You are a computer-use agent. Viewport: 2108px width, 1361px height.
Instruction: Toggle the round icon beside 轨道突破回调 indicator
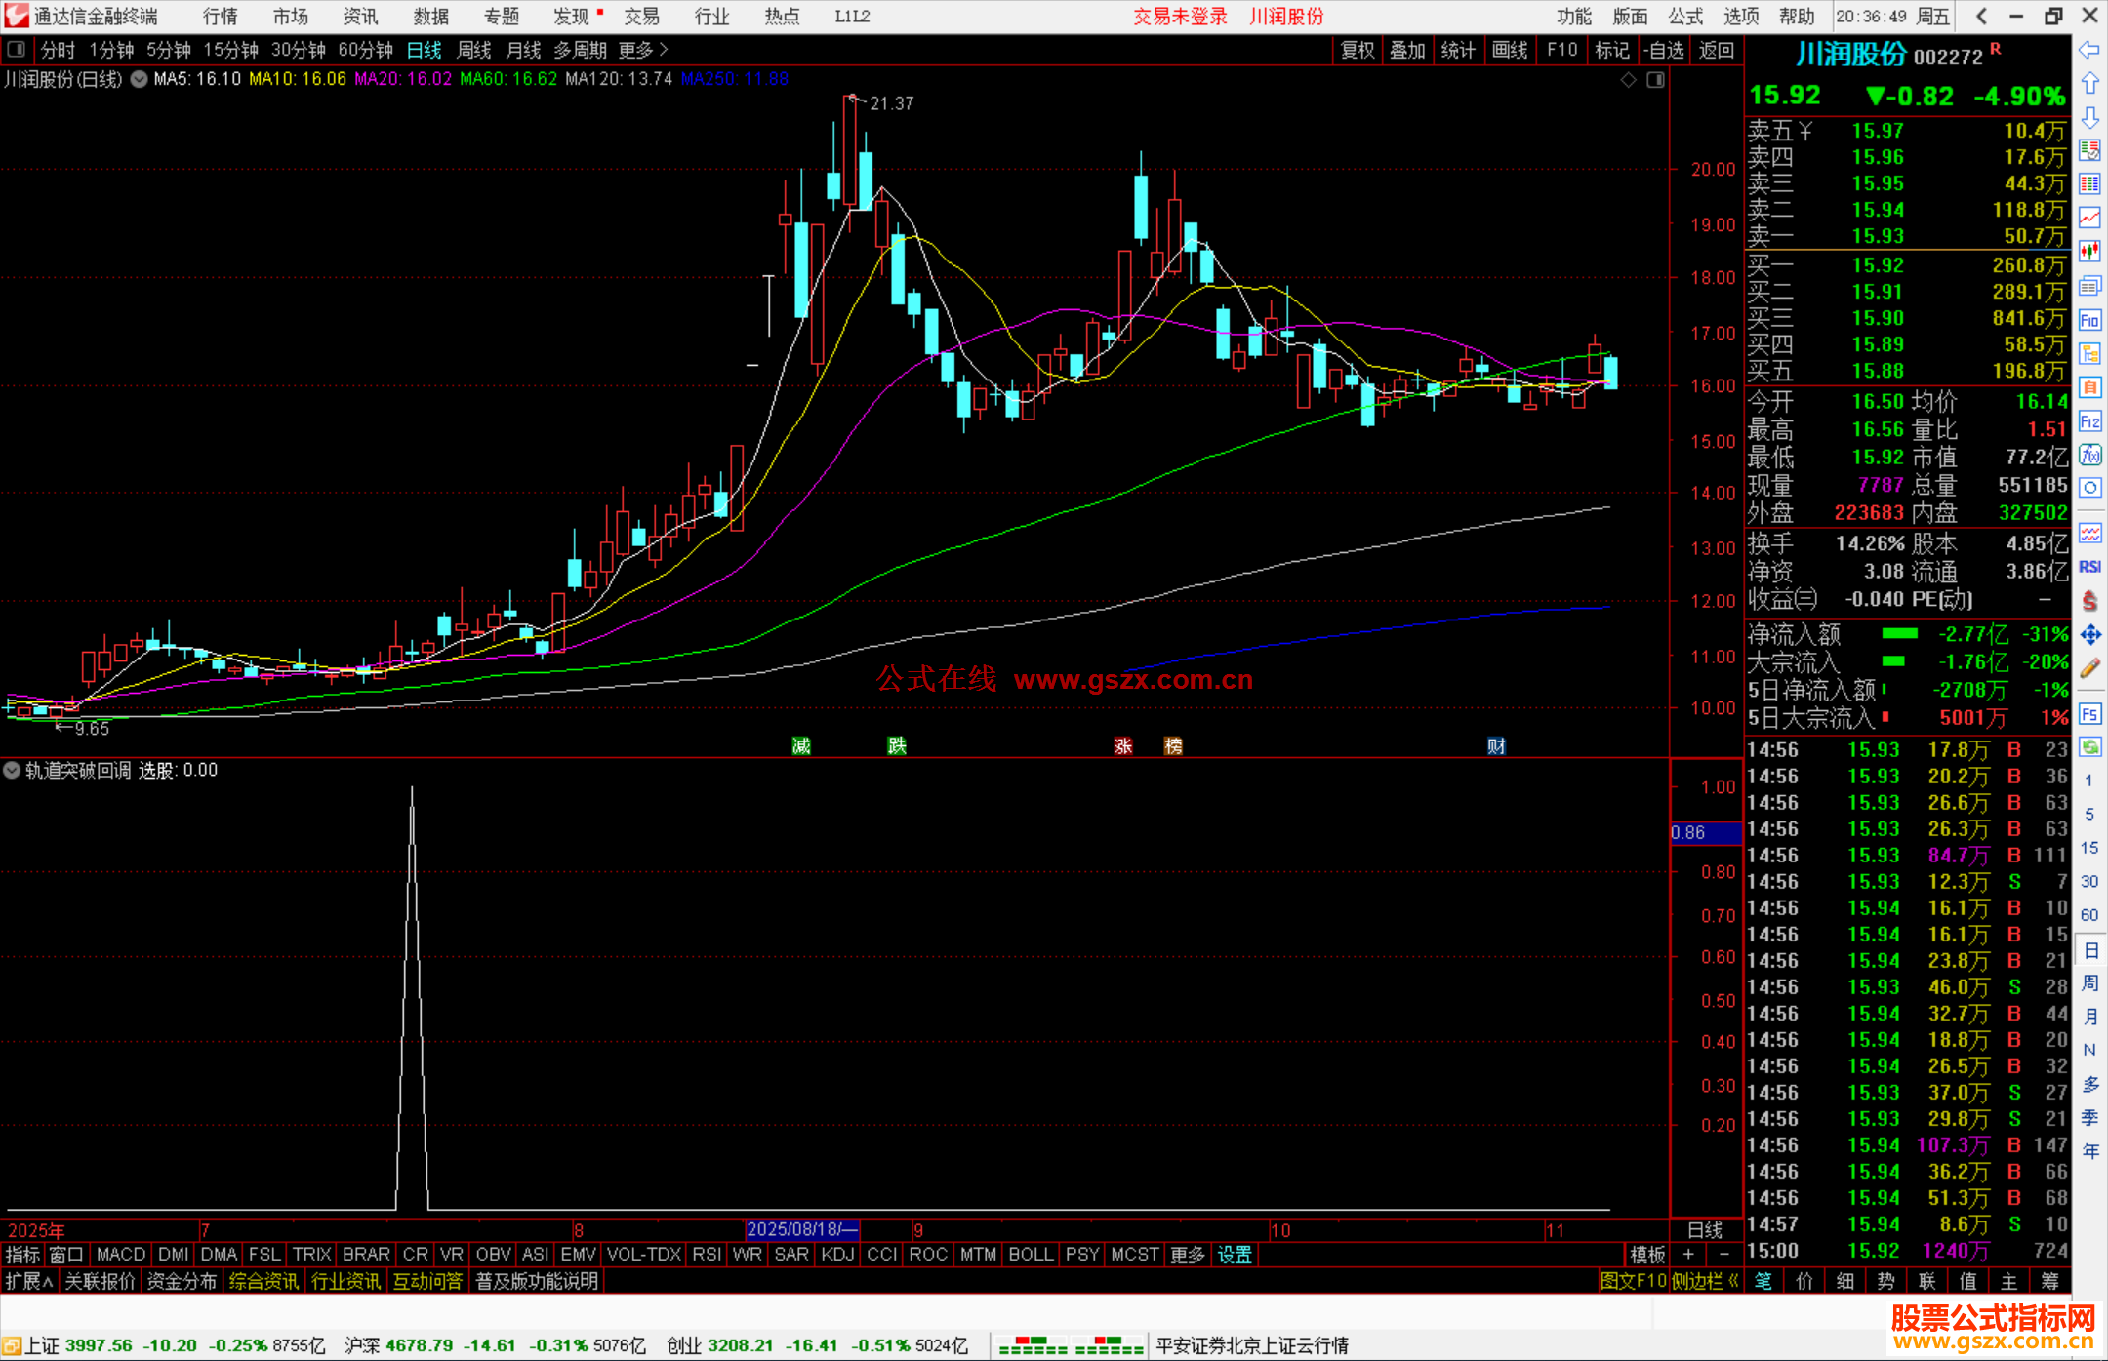(12, 770)
